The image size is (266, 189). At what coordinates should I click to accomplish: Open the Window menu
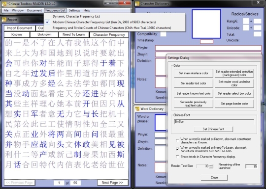click(18, 10)
